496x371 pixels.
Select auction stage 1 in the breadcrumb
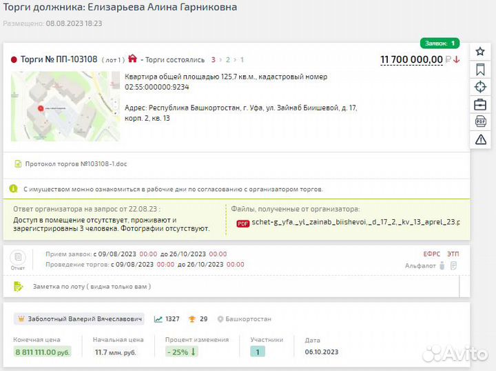[x=242, y=59]
